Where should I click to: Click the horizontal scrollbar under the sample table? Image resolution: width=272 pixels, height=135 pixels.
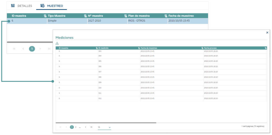(x=30, y=42)
